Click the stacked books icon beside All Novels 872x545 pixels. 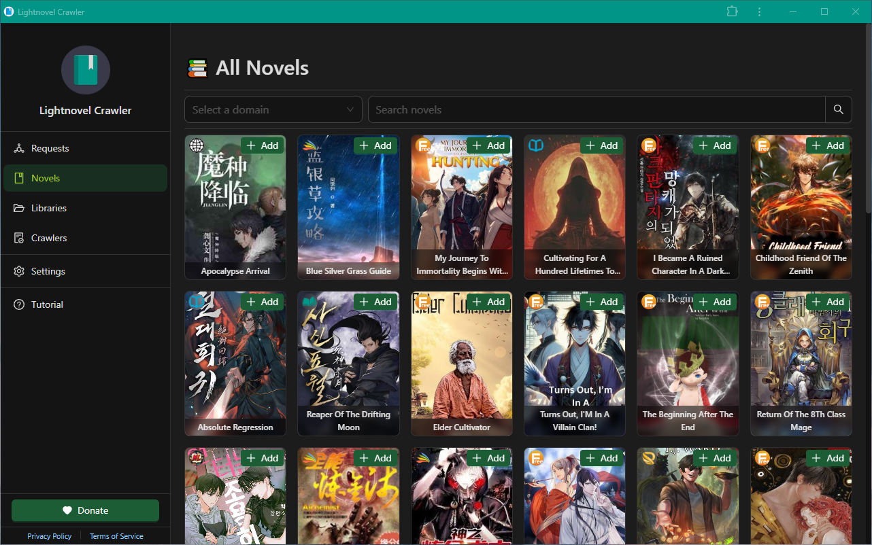tap(197, 68)
